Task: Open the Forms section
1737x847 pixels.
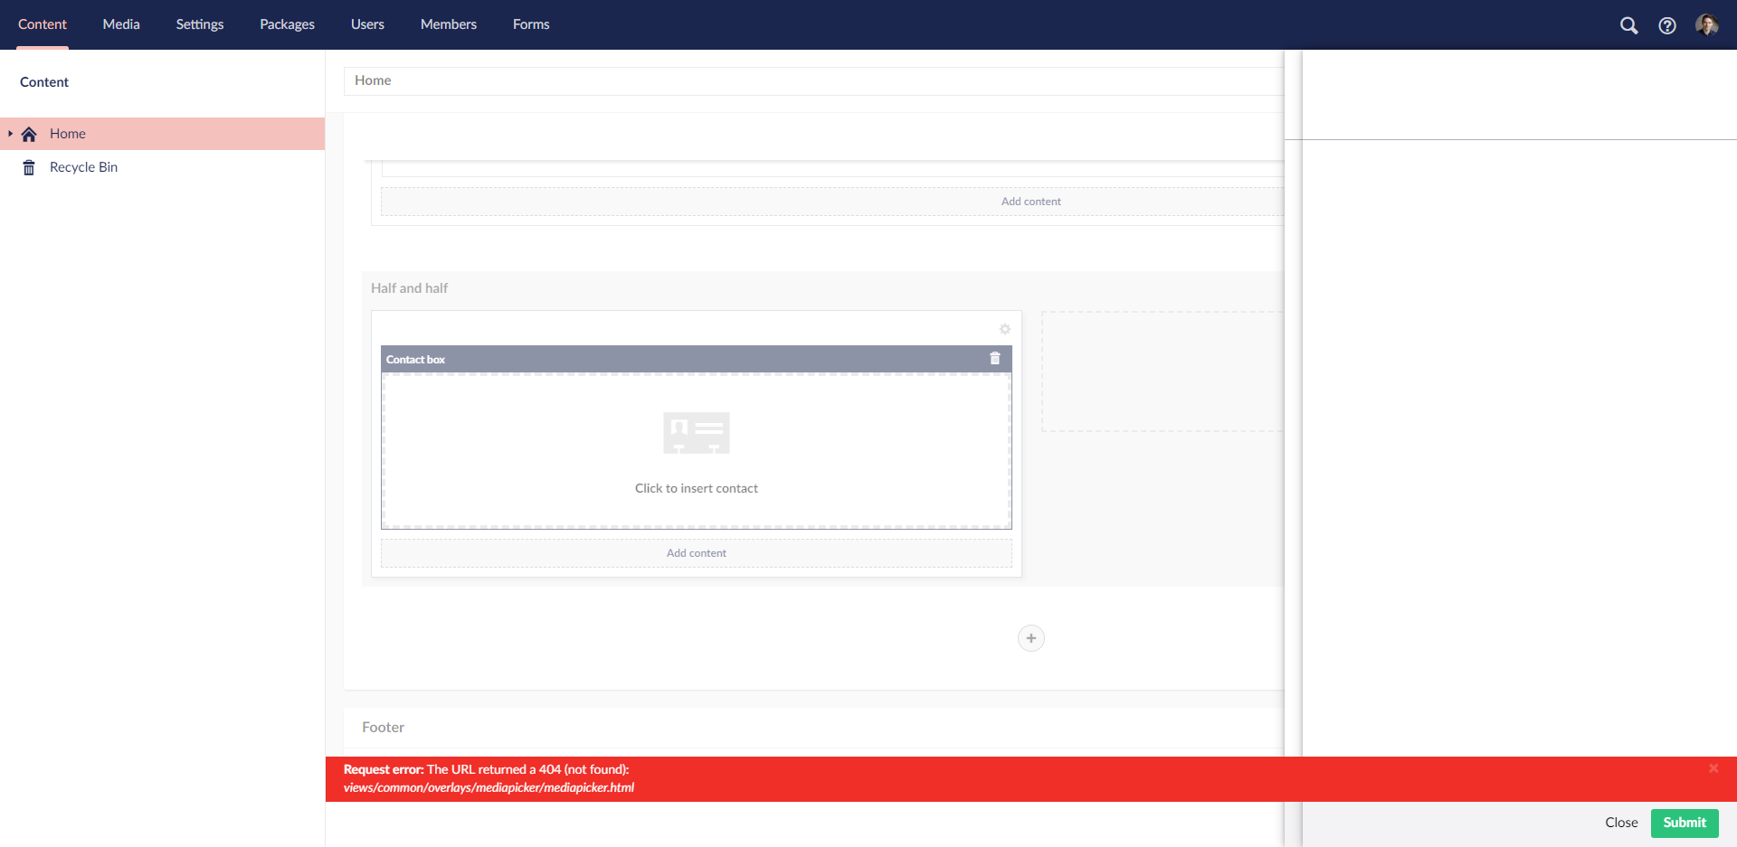Action: (x=531, y=24)
